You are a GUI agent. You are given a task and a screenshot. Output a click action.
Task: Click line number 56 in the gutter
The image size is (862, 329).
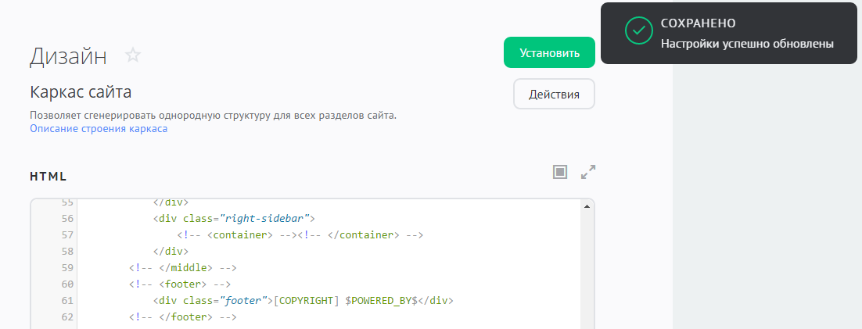(66, 218)
